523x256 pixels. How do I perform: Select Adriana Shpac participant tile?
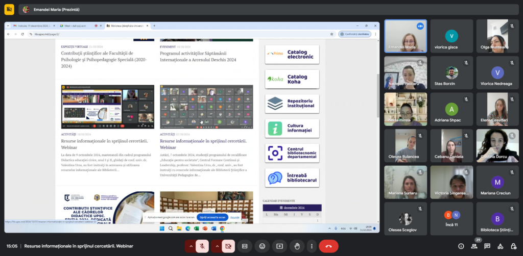click(x=451, y=109)
